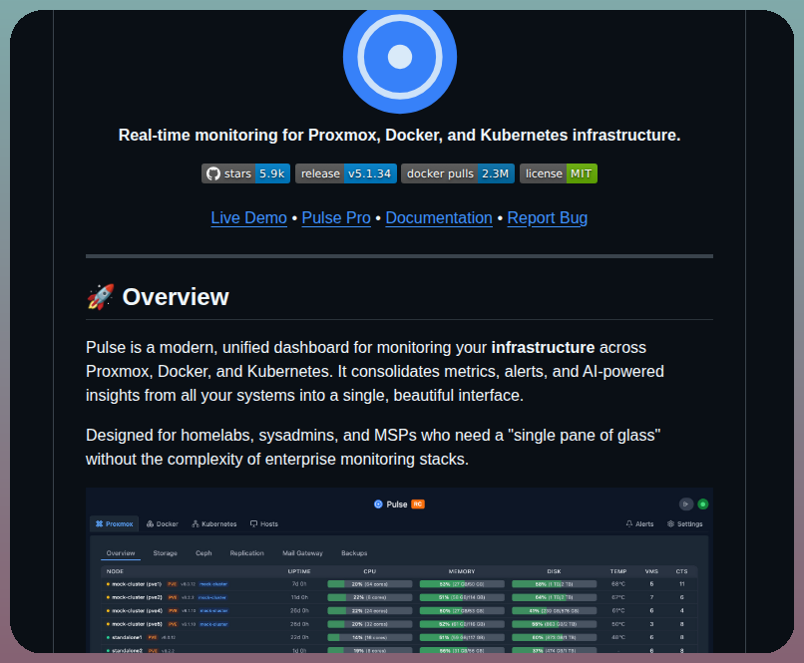Viewport: 804px width, 663px height.
Task: Open Settings gear in dashboard screenshot
Action: (x=684, y=524)
